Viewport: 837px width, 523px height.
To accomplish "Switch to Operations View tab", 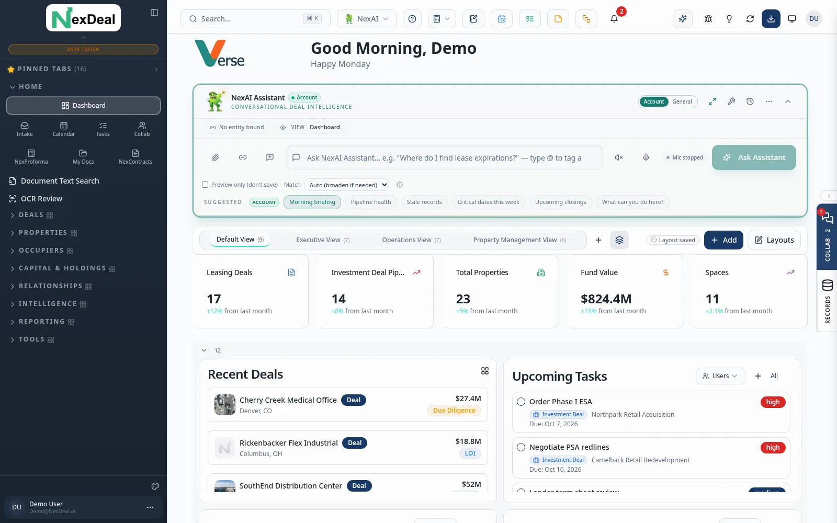I will click(411, 240).
